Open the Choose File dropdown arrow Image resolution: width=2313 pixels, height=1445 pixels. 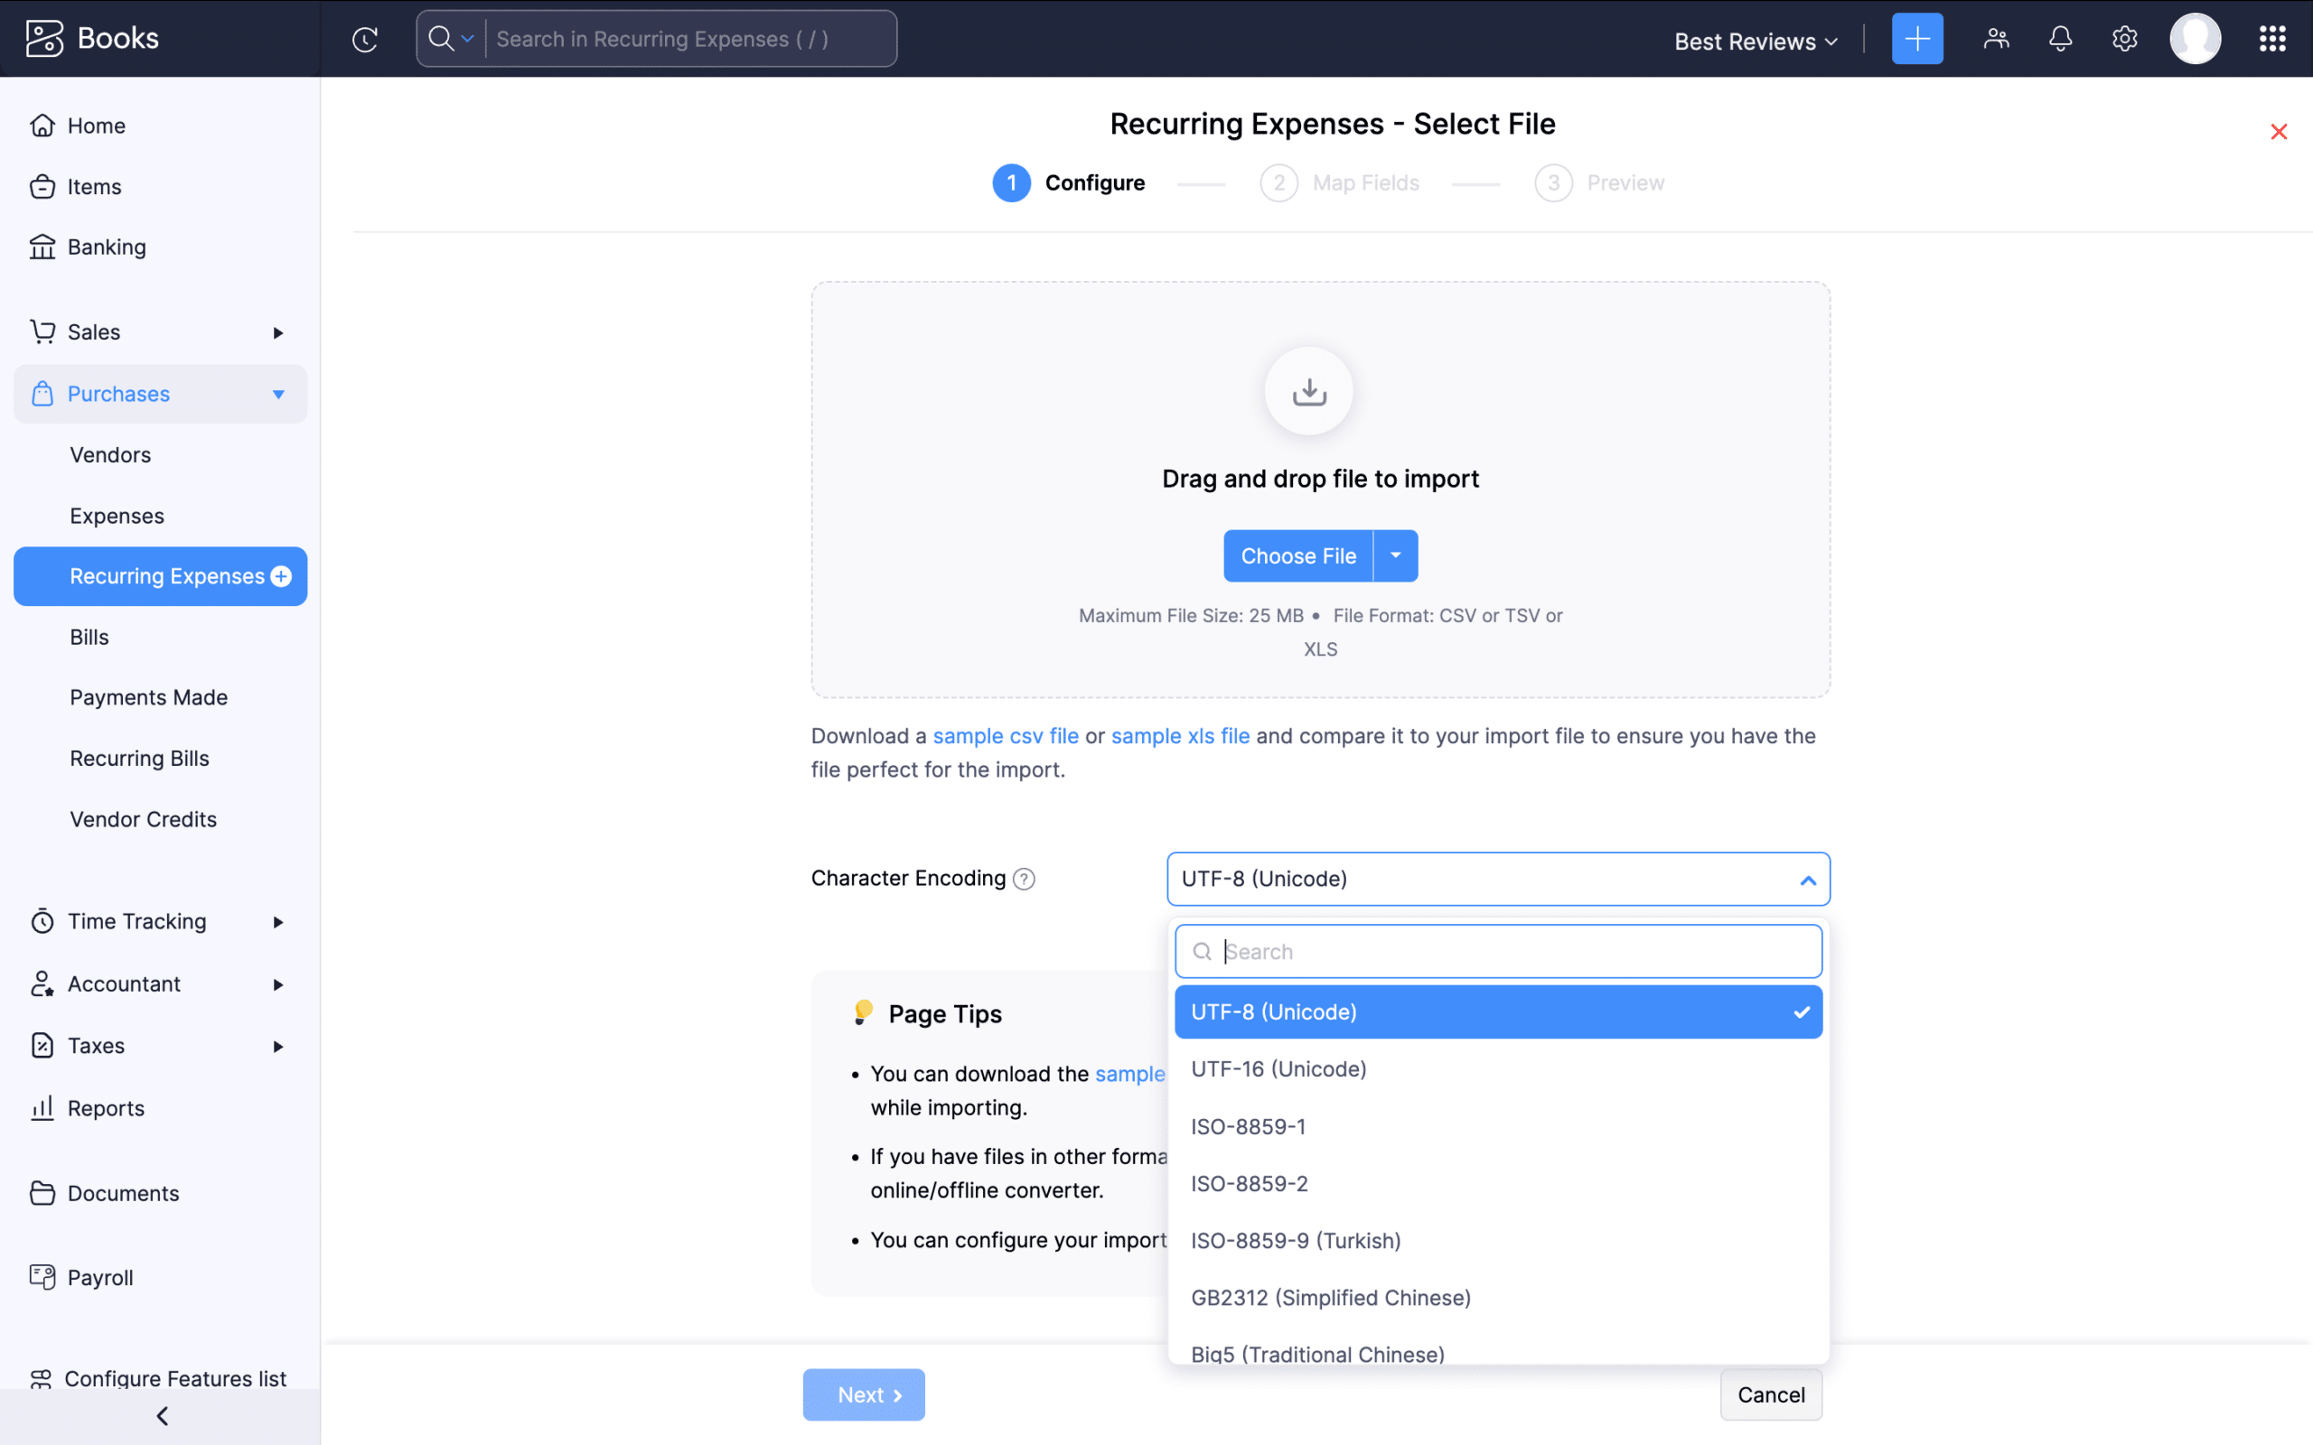pos(1394,555)
